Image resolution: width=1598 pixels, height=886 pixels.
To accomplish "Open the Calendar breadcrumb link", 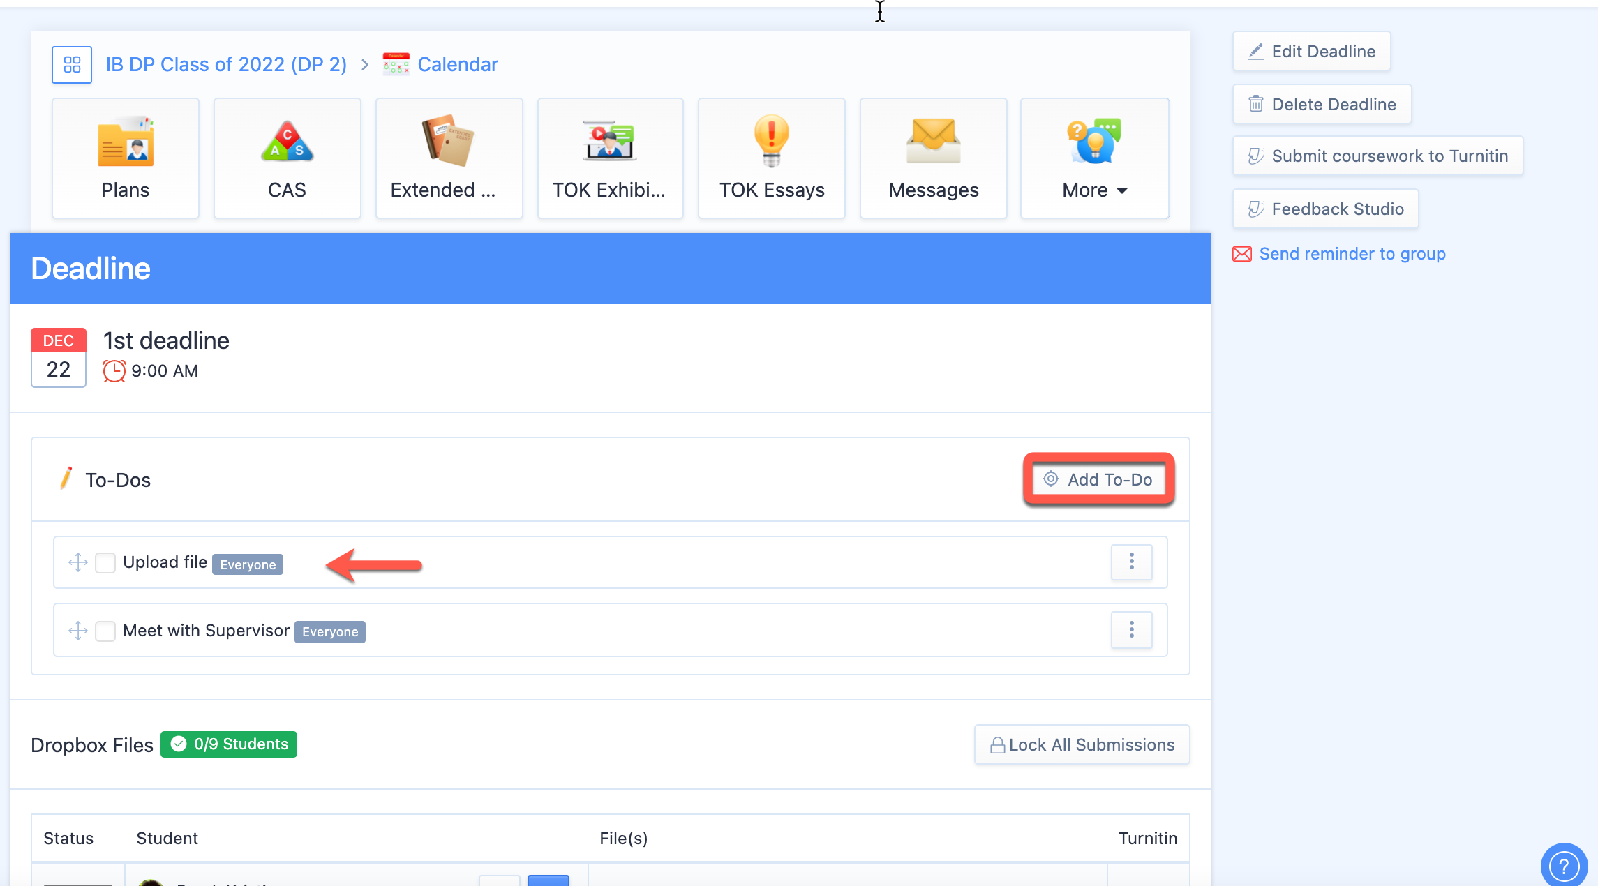I will tap(458, 65).
